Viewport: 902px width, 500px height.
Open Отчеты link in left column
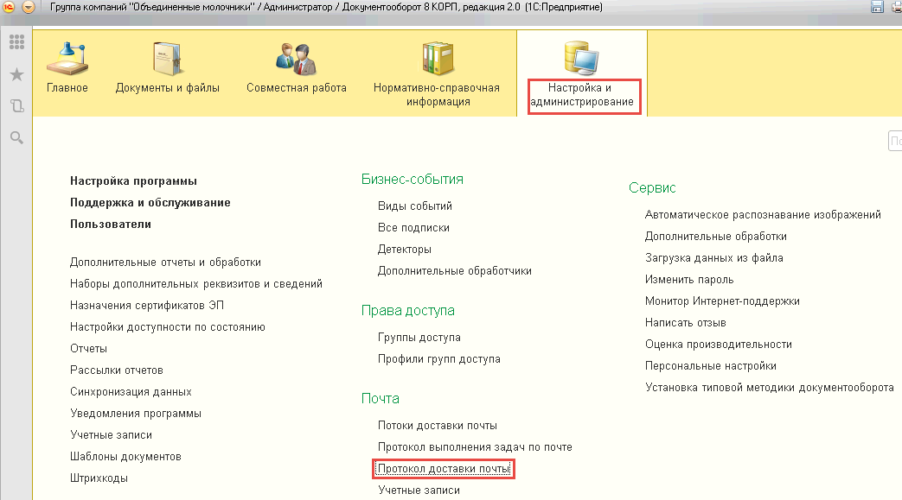point(88,349)
